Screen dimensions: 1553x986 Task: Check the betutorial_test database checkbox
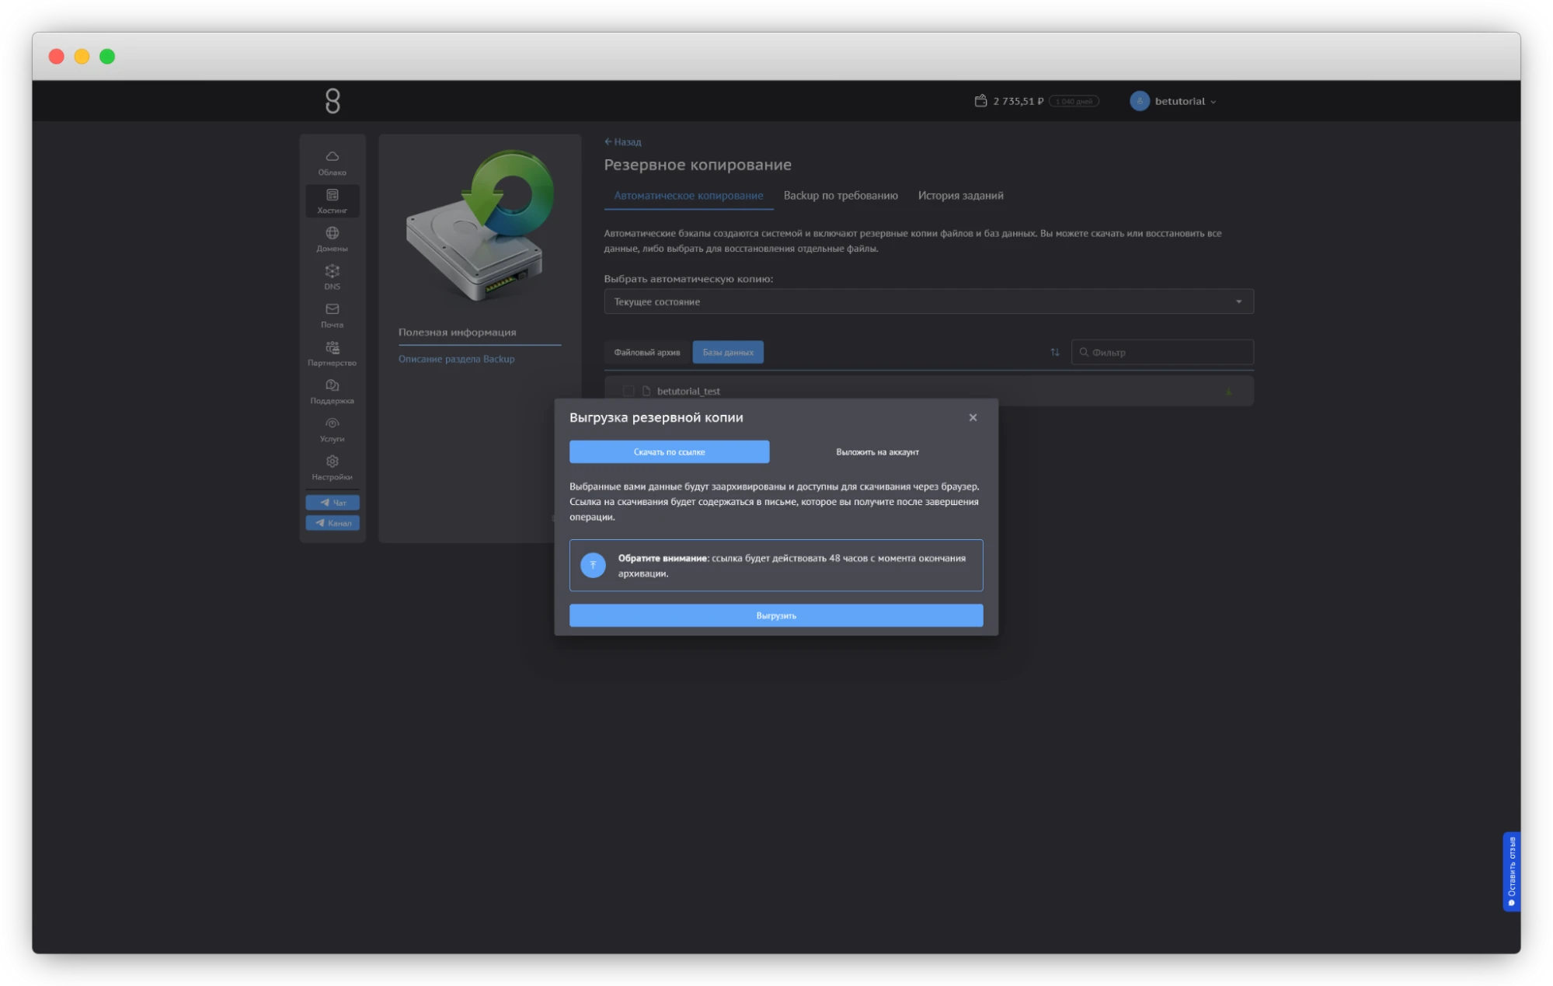click(629, 391)
